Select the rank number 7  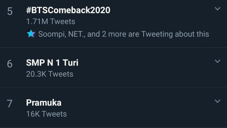(10, 104)
